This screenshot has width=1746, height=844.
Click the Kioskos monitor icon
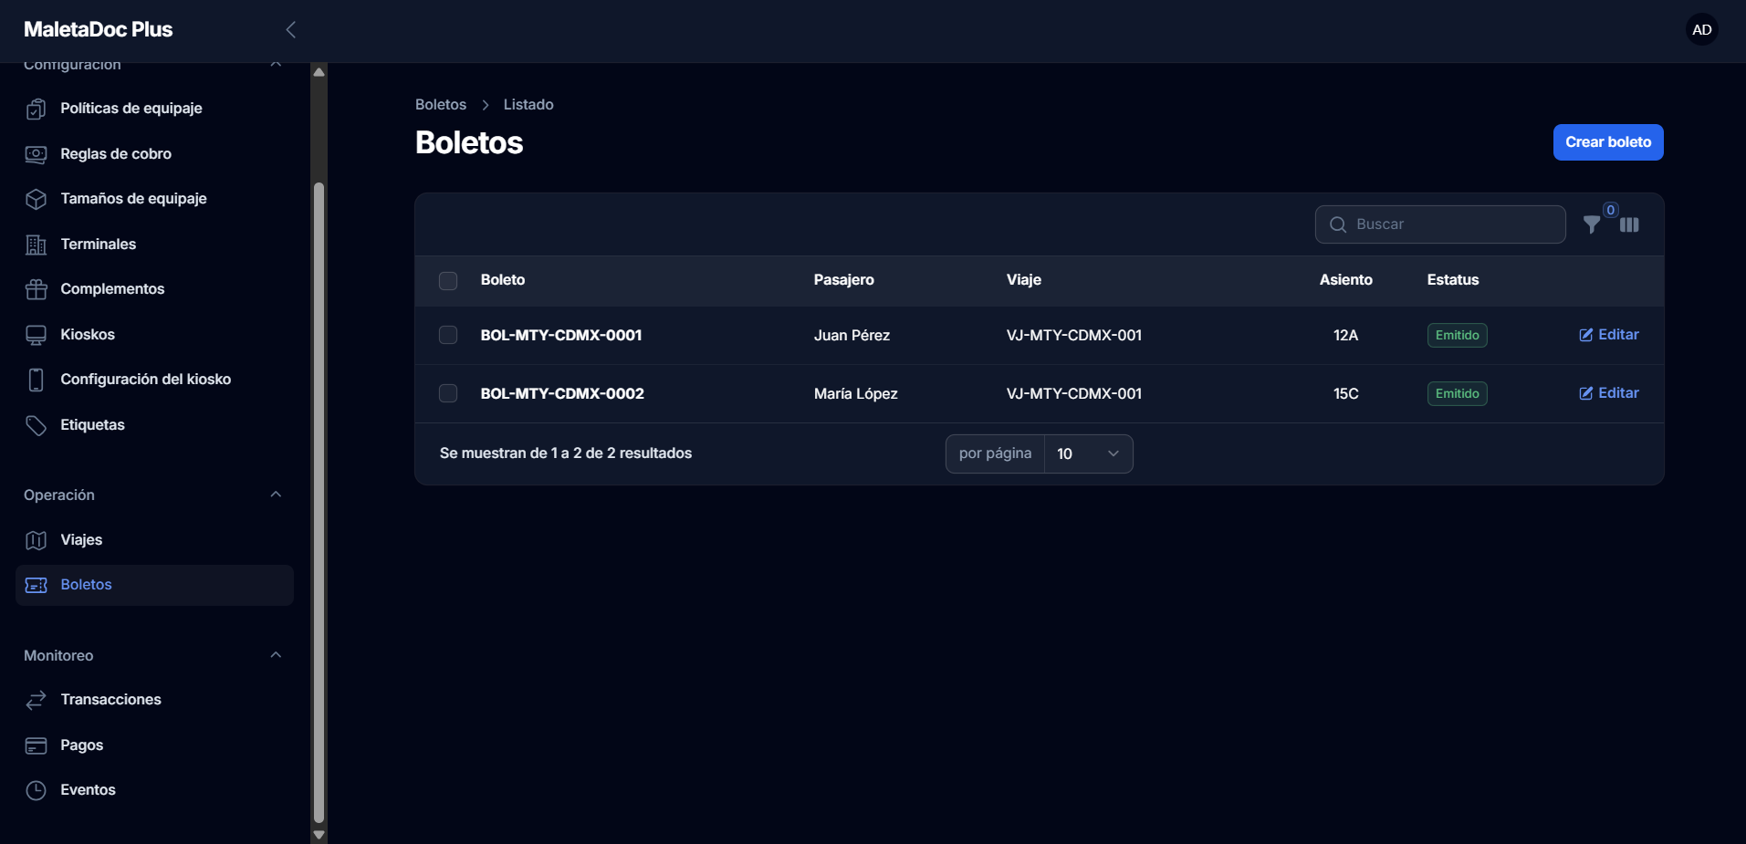pyautogui.click(x=36, y=335)
